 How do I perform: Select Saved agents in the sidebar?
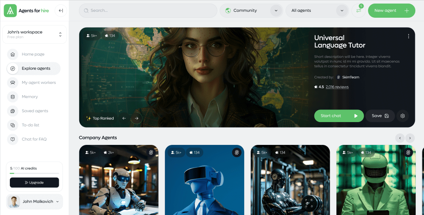point(35,111)
